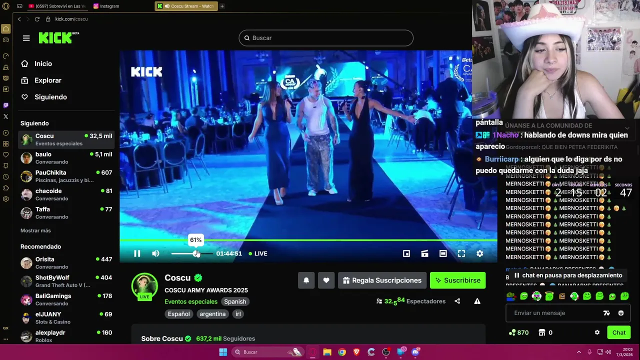Open BaliGamings recommended channel

tap(66, 299)
